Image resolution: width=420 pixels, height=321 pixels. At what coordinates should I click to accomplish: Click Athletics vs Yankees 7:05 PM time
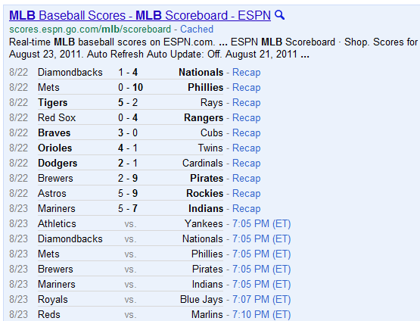point(261,224)
